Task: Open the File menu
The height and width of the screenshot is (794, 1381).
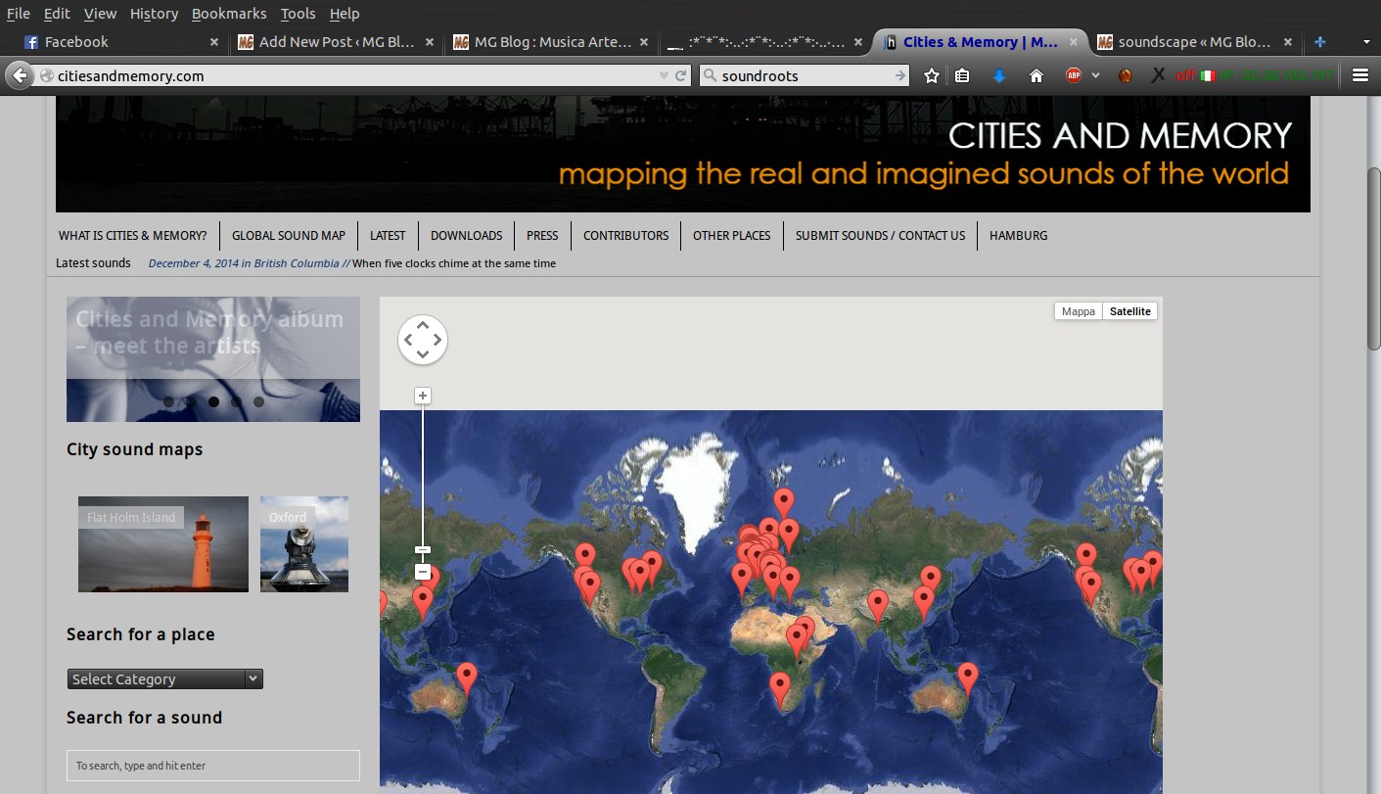Action: 18,14
